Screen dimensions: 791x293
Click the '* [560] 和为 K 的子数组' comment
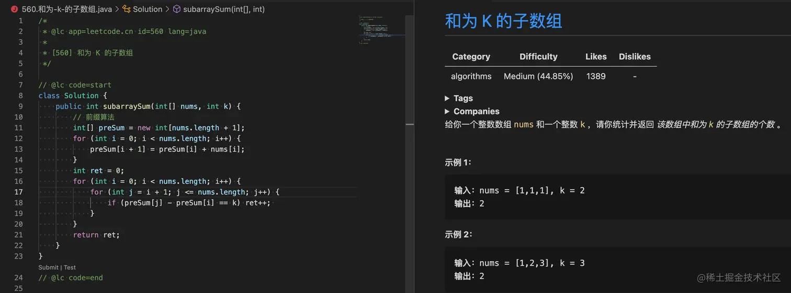click(x=88, y=53)
